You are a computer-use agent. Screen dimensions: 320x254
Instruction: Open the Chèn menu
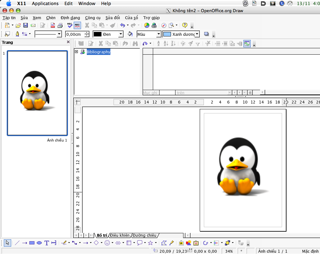[51, 18]
